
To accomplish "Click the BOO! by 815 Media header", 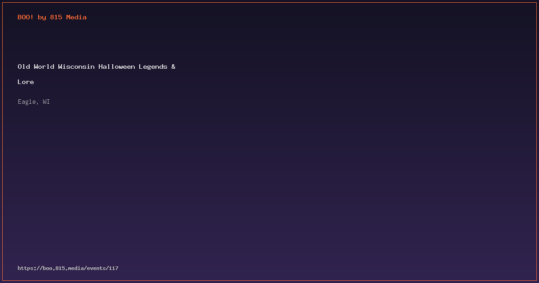I will pos(52,18).
